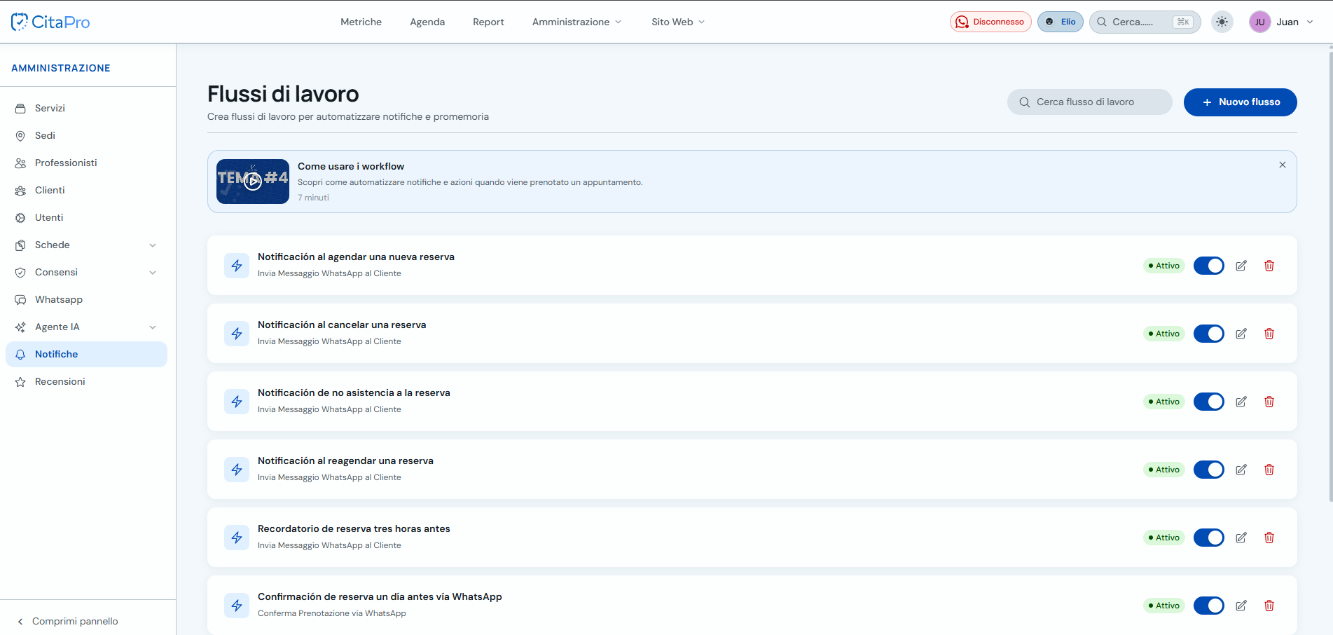The height and width of the screenshot is (635, 1333).
Task: Click 'Come usare i workflow' title text
Action: coord(351,166)
